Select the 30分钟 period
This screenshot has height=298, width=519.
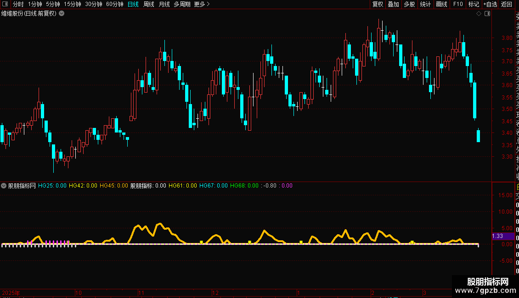pyautogui.click(x=94, y=4)
